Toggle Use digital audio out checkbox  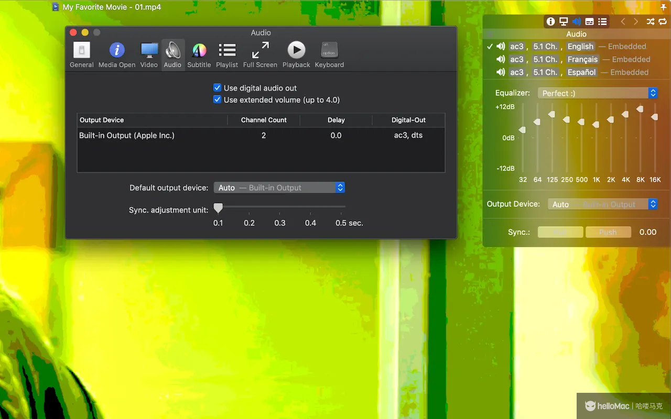tap(217, 88)
